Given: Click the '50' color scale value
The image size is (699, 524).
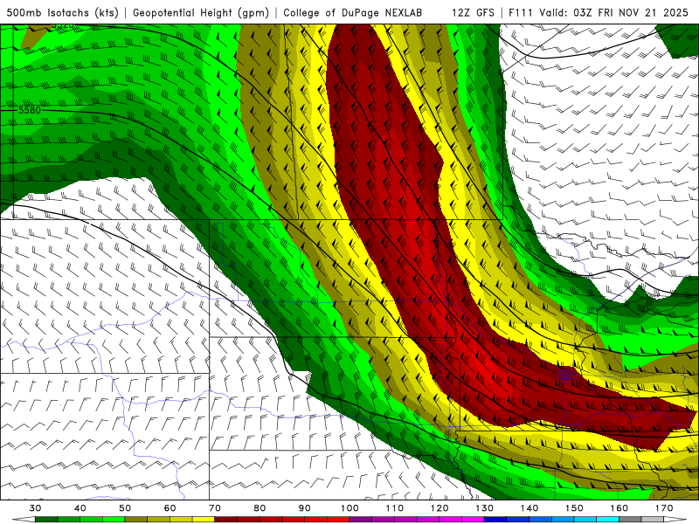Looking at the screenshot, I should [x=125, y=508].
